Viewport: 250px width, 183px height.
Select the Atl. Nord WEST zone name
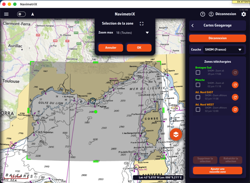click(205, 104)
